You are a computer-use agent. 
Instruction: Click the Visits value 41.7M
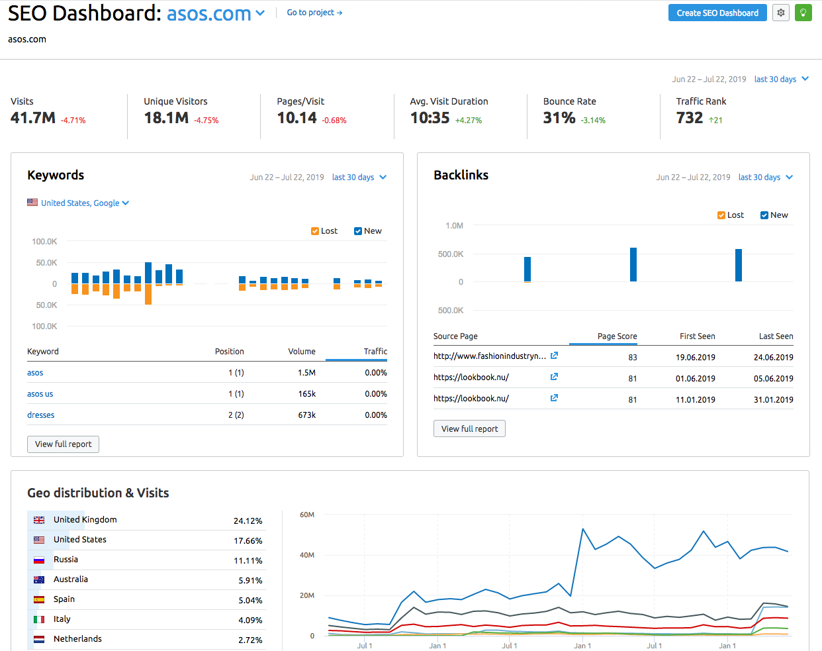coord(33,118)
